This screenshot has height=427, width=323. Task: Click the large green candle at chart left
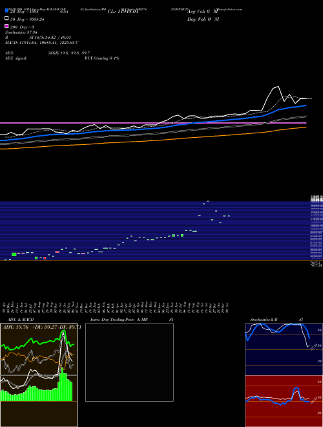14,255
